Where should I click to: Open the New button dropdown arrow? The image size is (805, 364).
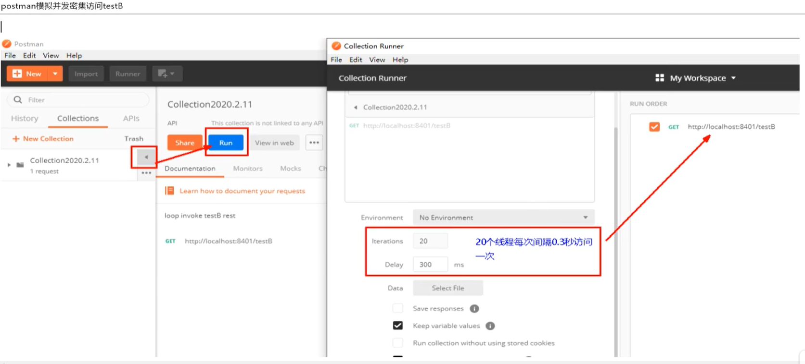coord(55,73)
